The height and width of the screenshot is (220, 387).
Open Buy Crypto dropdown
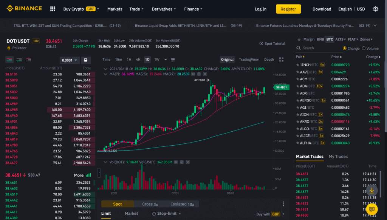pos(81,9)
